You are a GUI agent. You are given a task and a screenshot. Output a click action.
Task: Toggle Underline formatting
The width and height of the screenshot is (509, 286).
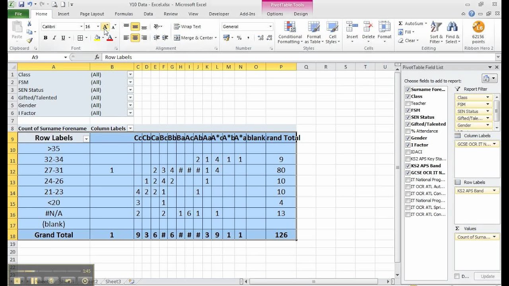coord(63,38)
